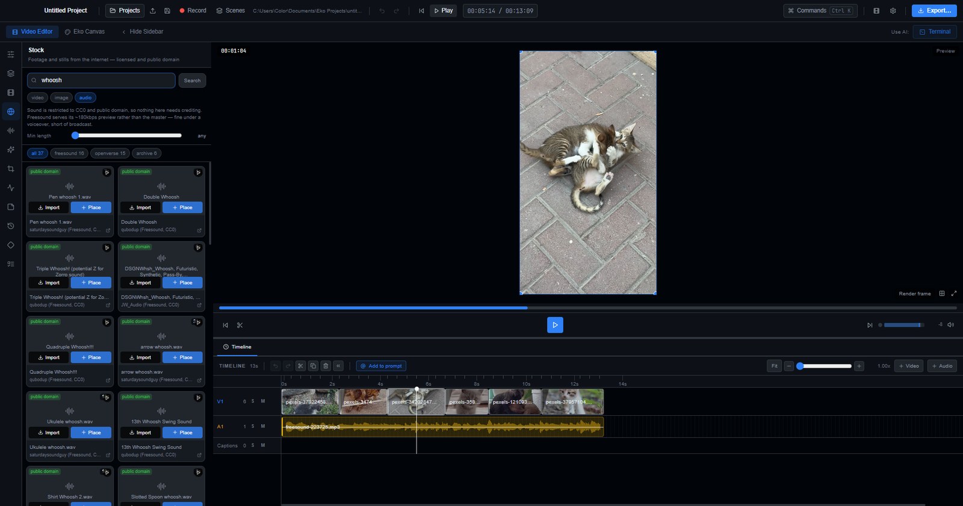Open Pen whoosh 1.wav external source link
Image resolution: width=963 pixels, height=506 pixels.
coord(108,230)
